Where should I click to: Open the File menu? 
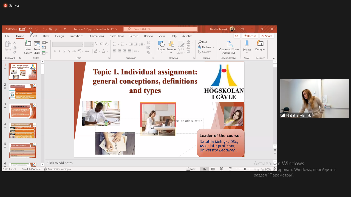point(7,36)
